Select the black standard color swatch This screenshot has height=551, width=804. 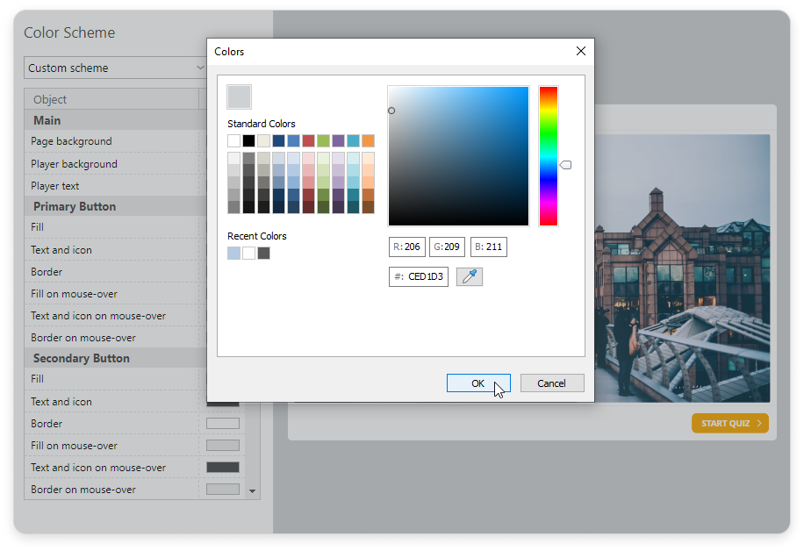tap(248, 140)
